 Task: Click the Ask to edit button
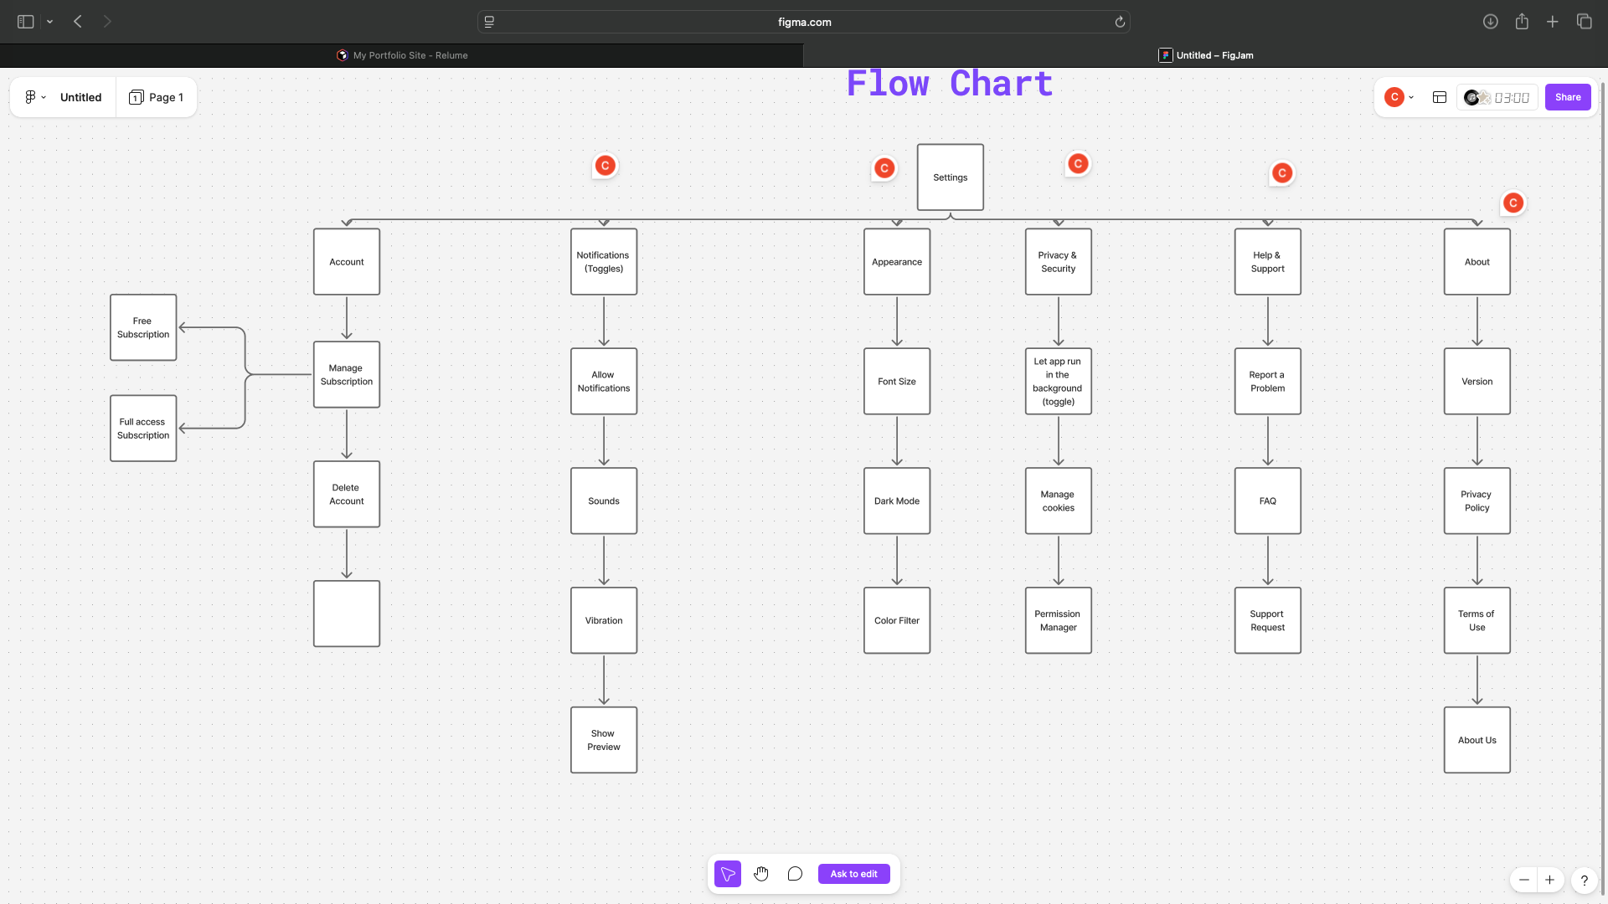click(853, 873)
